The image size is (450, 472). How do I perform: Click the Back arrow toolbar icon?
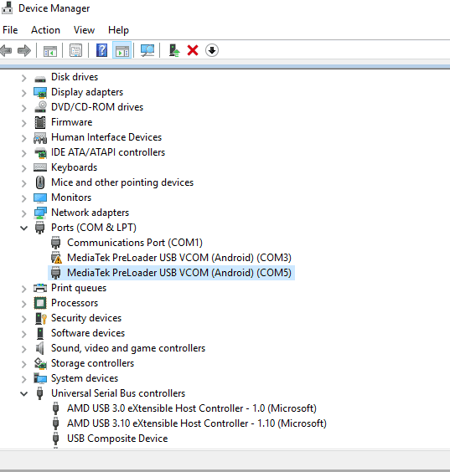point(6,50)
